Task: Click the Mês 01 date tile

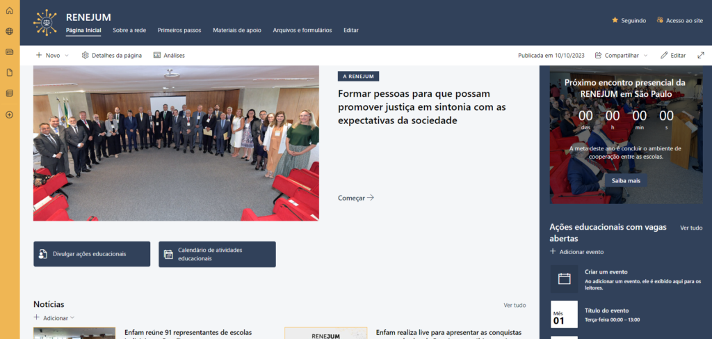Action: coord(564,314)
